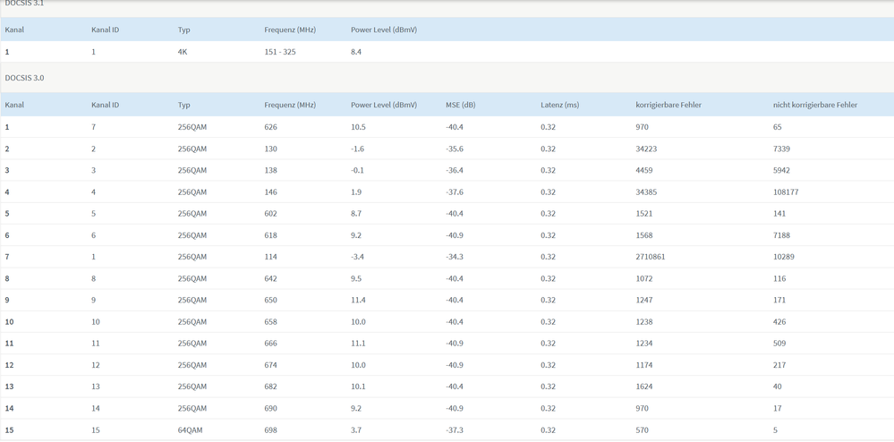This screenshot has height=442, width=894.
Task: Click Frequenz (MHz) header in DOCSIS 3.0 table
Action: pyautogui.click(x=290, y=105)
